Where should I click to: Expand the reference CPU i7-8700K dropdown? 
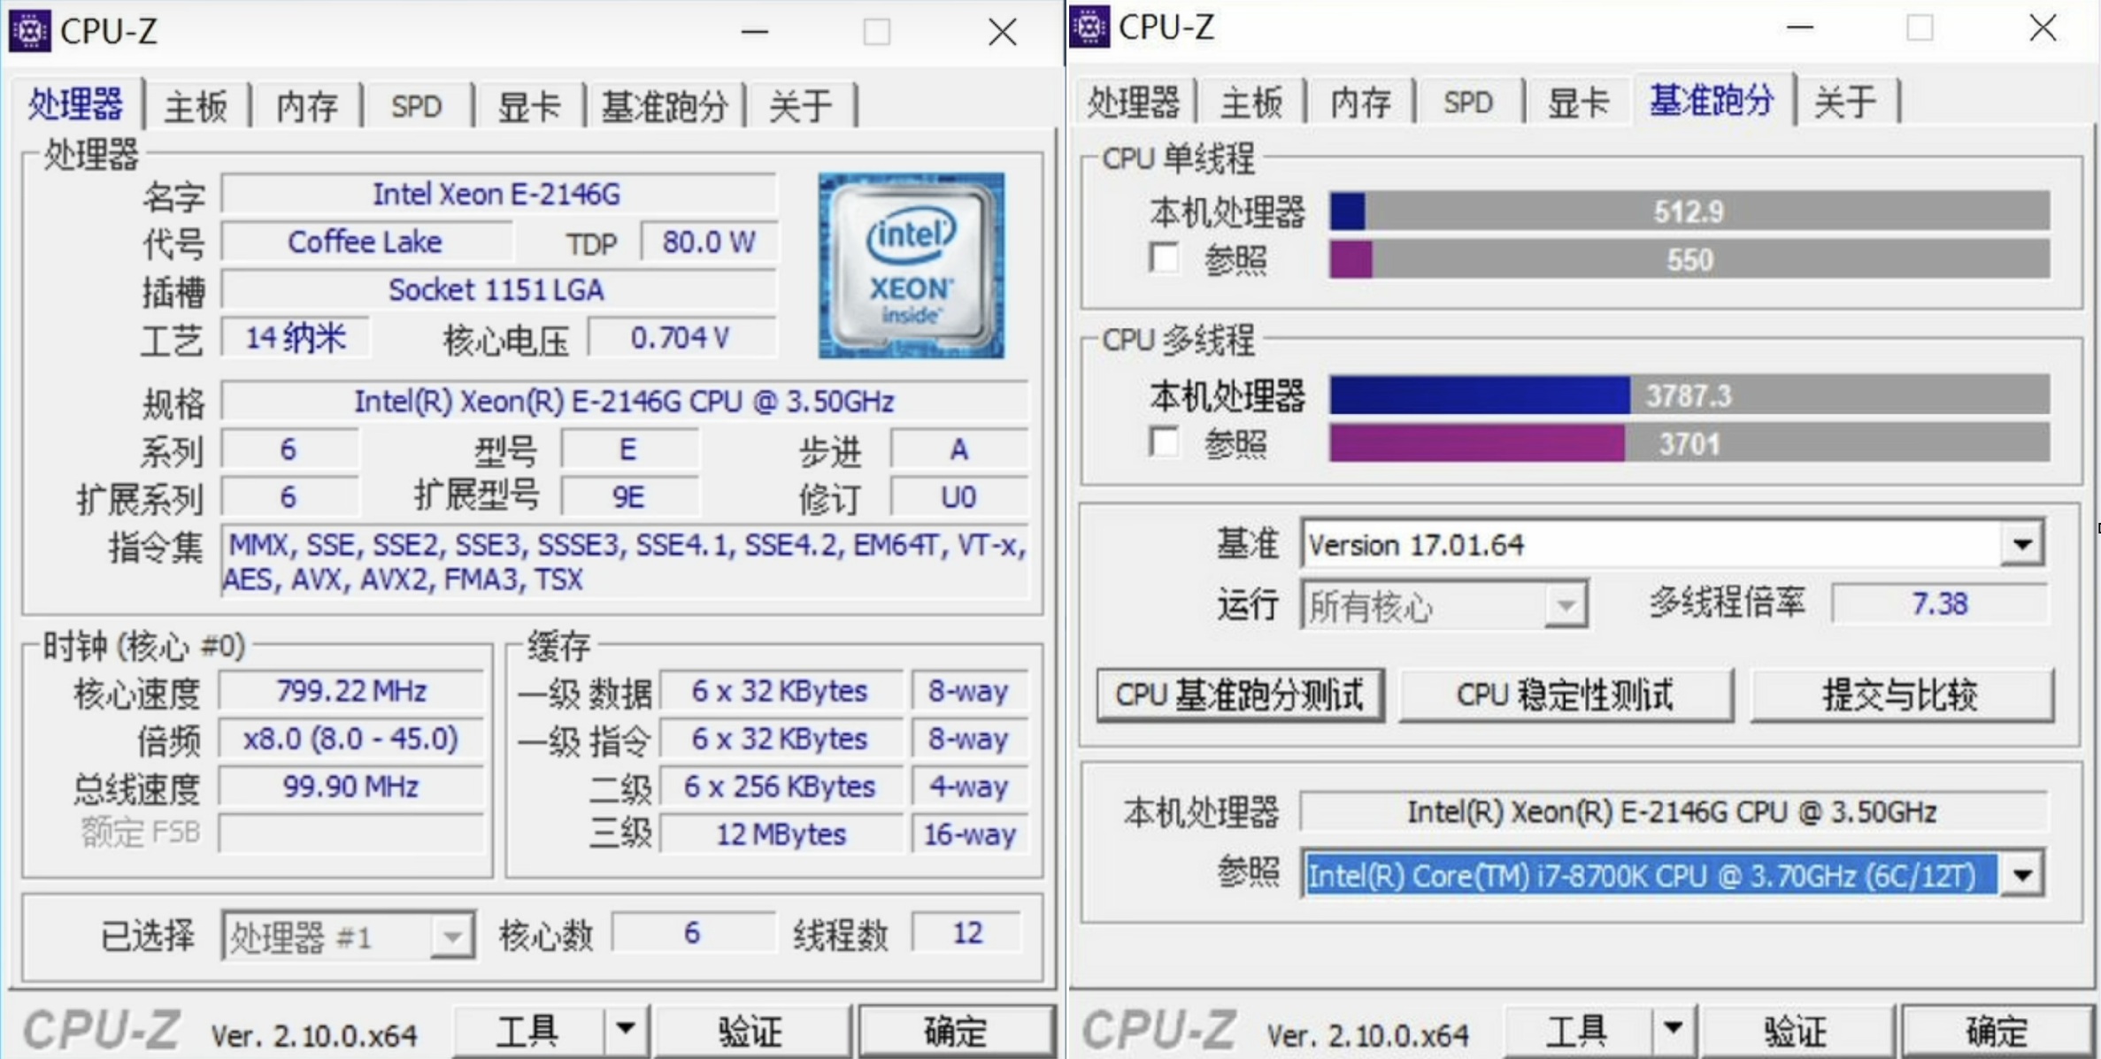(2021, 875)
